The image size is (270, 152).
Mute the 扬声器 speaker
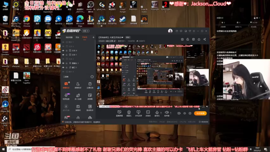(x=166, y=113)
